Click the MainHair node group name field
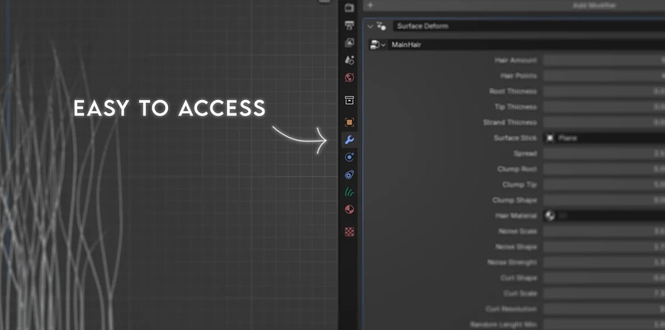 (x=526, y=45)
